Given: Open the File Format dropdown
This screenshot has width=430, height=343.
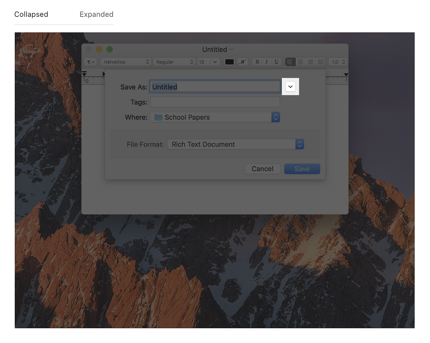Looking at the screenshot, I should 236,144.
